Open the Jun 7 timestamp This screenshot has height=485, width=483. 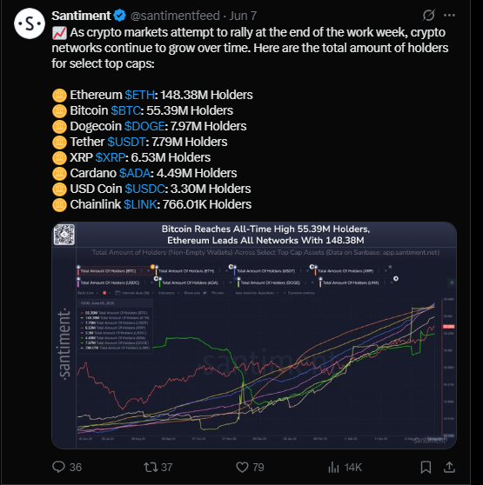pyautogui.click(x=243, y=16)
